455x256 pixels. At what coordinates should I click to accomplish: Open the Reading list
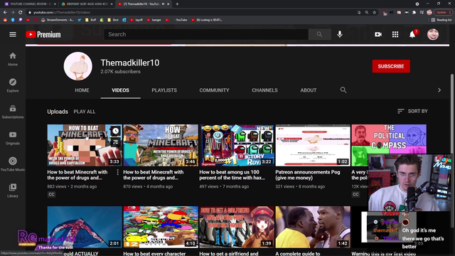point(441,20)
